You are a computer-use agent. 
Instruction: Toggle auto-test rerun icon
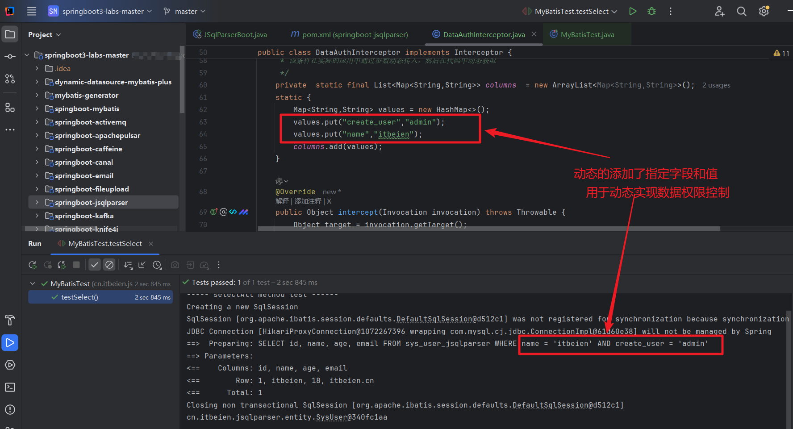[62, 265]
